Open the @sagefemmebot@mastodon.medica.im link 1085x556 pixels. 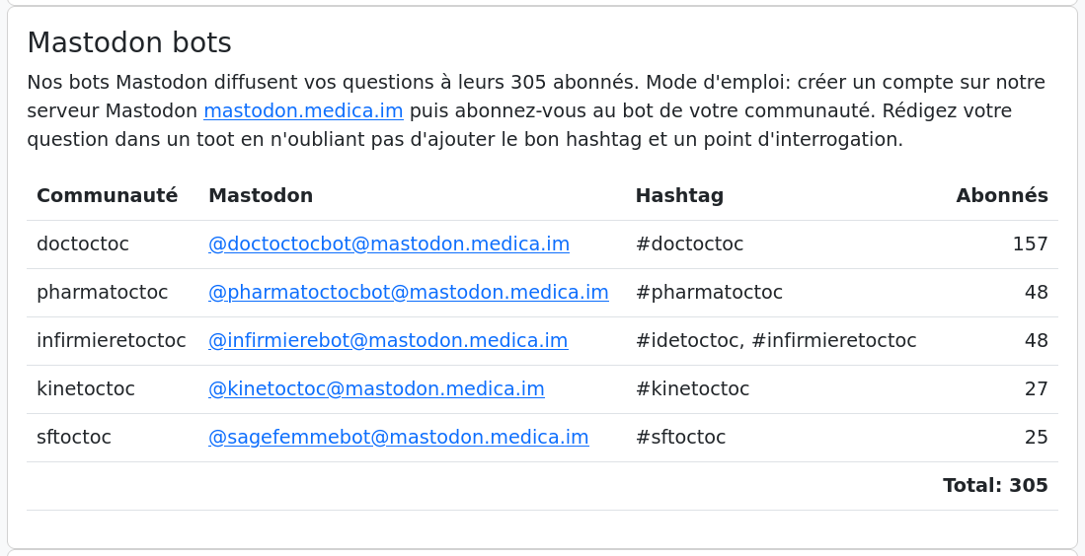coord(398,437)
